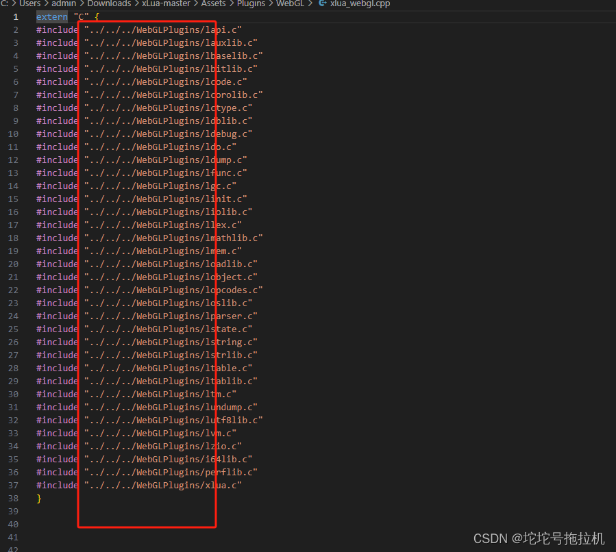Open the Downloads breadcrumb folder
Viewport: 616px width, 552px height.
coord(109,3)
